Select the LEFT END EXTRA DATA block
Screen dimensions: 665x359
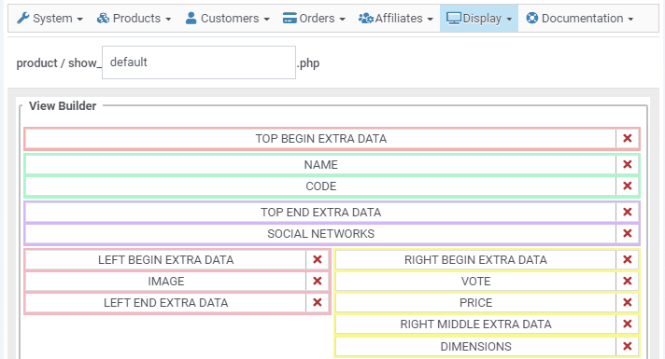coord(166,303)
